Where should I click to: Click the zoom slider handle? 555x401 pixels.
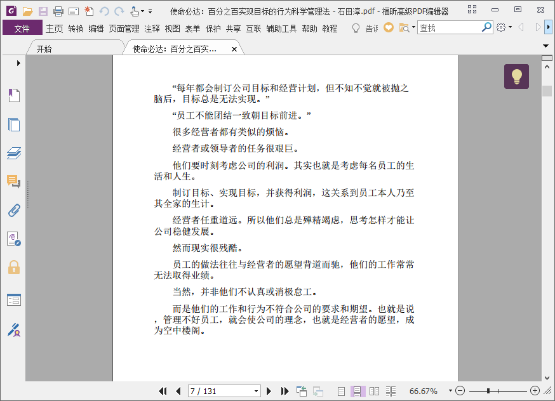pos(488,391)
